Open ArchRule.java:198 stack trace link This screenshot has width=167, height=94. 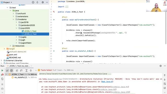[120, 92]
